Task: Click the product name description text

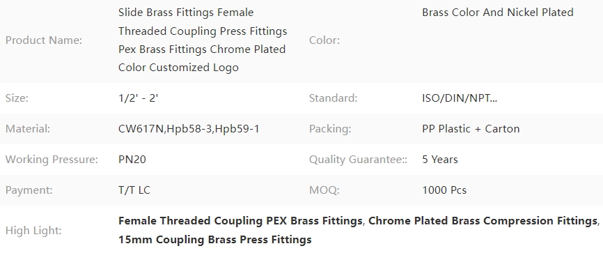Action: 203,40
